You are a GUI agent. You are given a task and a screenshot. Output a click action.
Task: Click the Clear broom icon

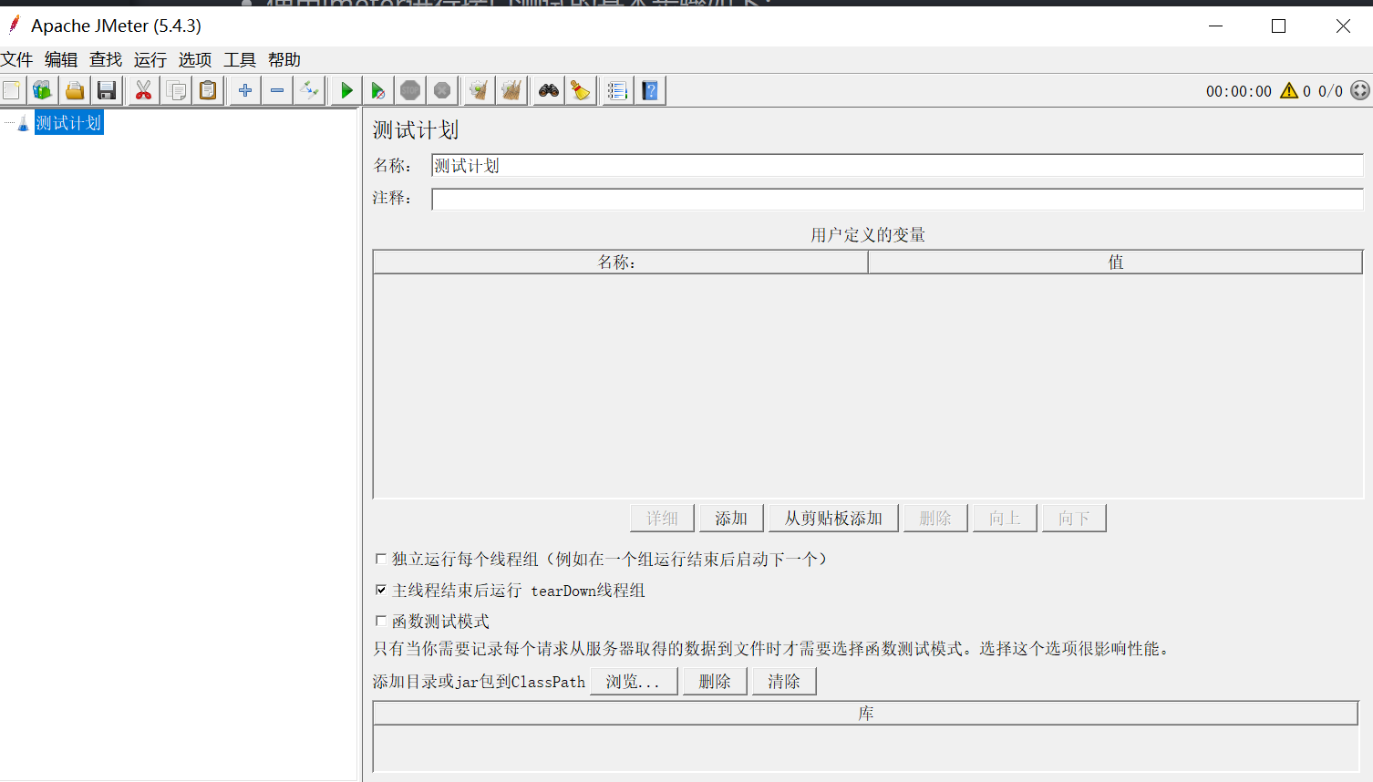[479, 90]
